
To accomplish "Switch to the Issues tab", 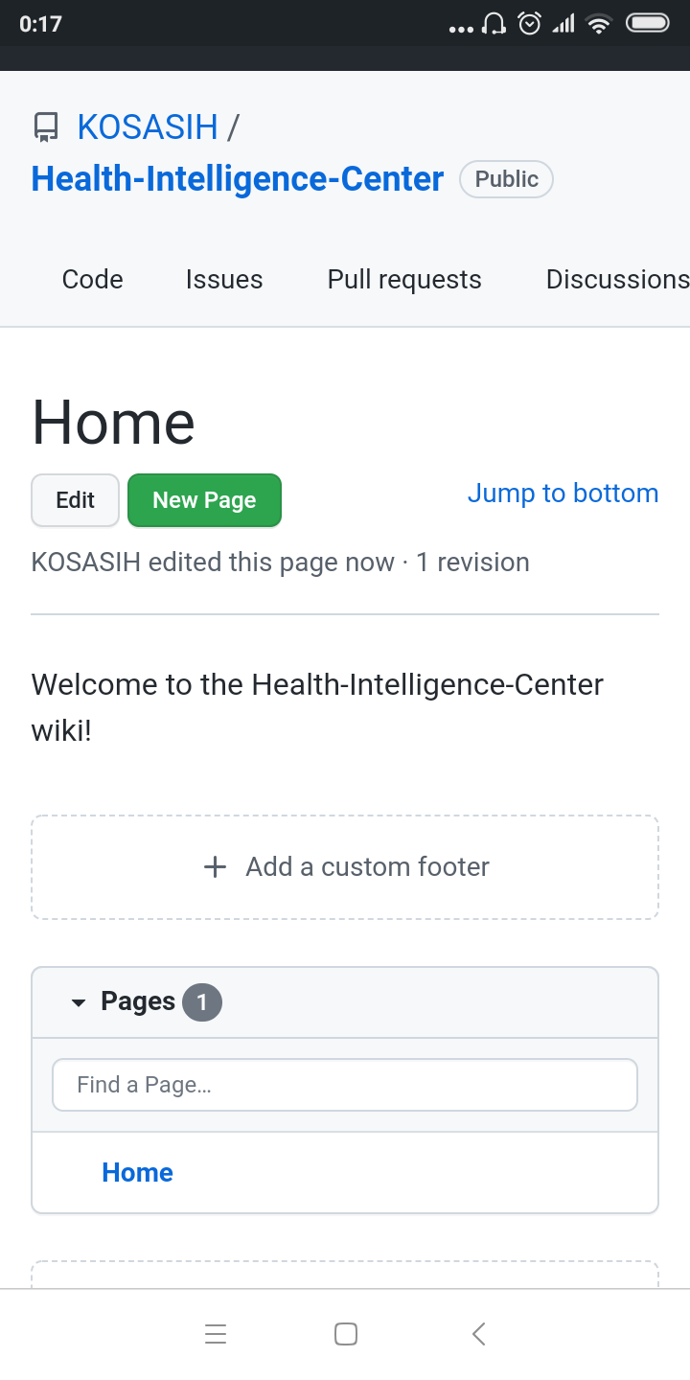I will point(224,280).
